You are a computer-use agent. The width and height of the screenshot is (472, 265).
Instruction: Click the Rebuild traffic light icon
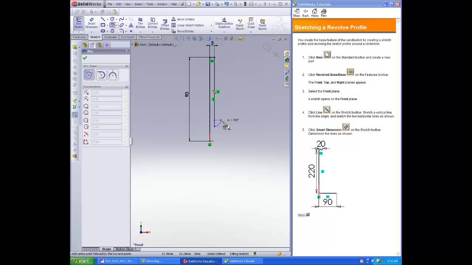click(245, 4)
